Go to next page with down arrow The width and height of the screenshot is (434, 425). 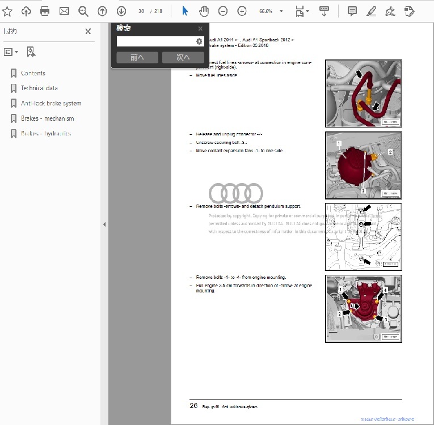[x=121, y=11]
